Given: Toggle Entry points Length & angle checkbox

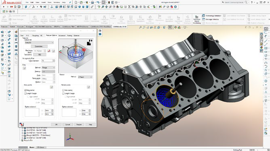Looking at the screenshot, I should tap(25, 93).
